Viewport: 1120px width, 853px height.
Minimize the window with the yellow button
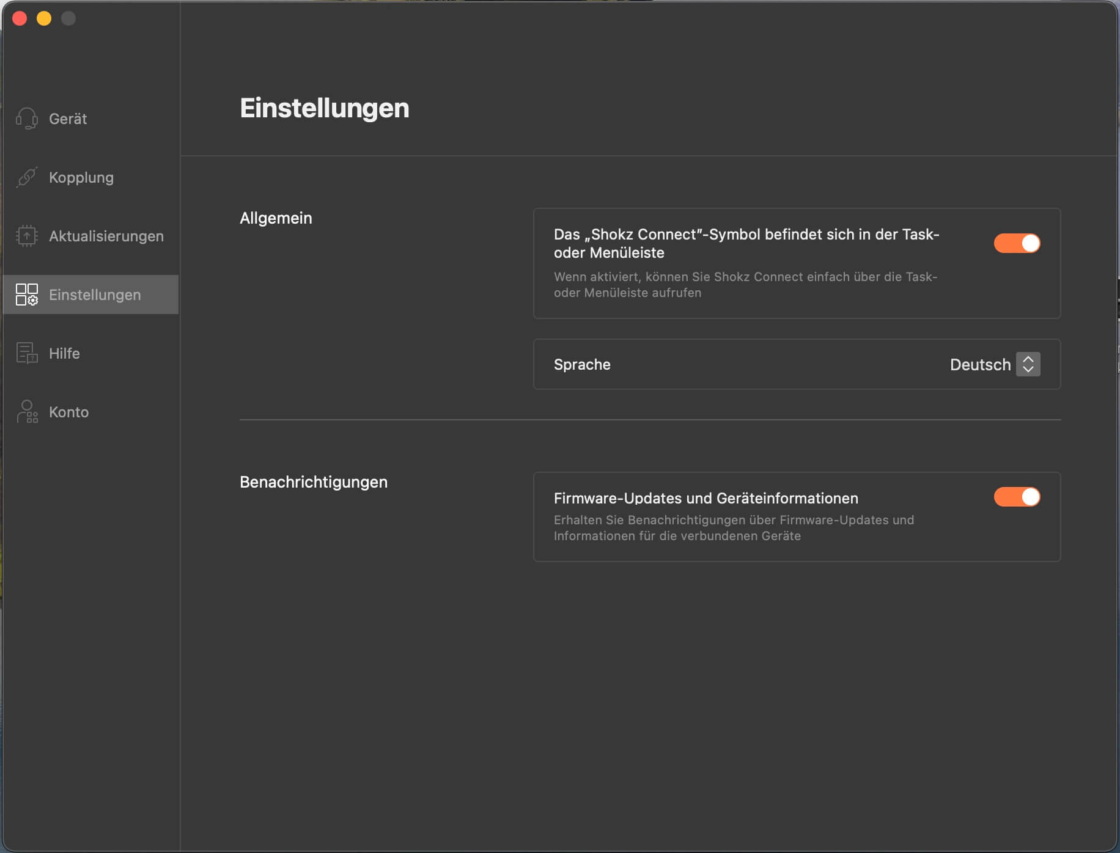click(x=44, y=18)
